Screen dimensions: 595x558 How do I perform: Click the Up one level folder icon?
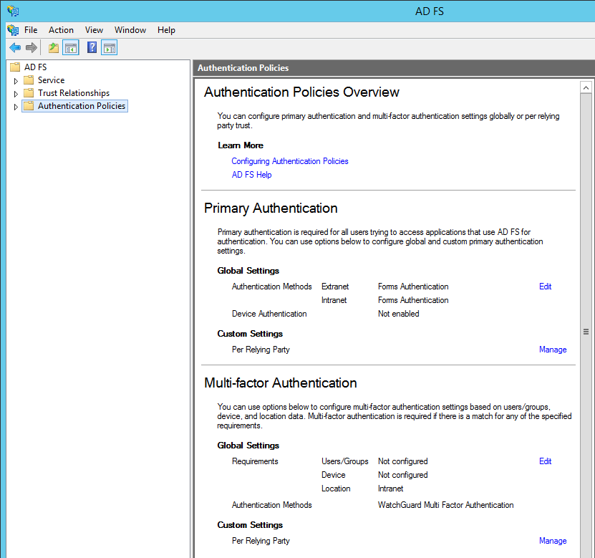coord(53,48)
